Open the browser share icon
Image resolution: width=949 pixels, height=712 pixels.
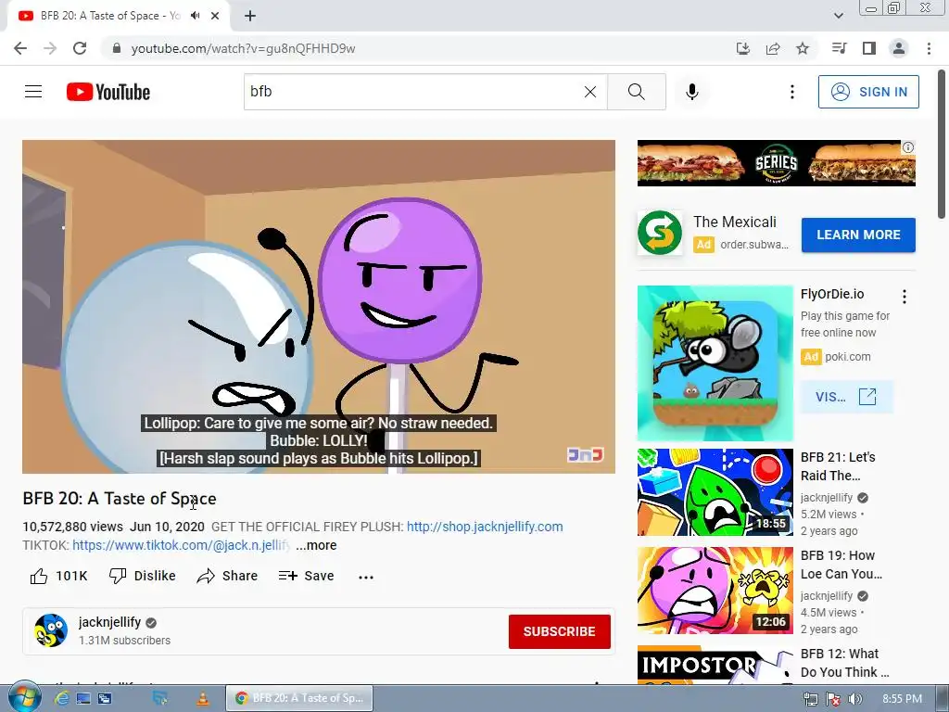(773, 48)
